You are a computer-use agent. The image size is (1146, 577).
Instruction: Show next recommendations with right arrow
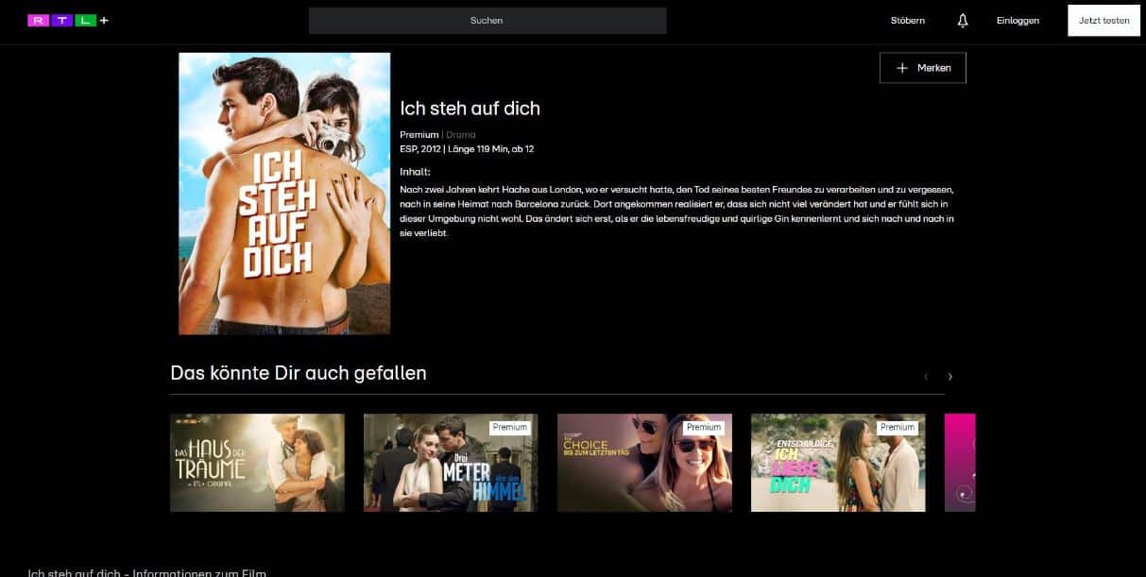point(949,377)
